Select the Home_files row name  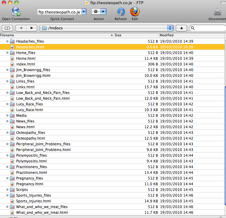(x=26, y=53)
